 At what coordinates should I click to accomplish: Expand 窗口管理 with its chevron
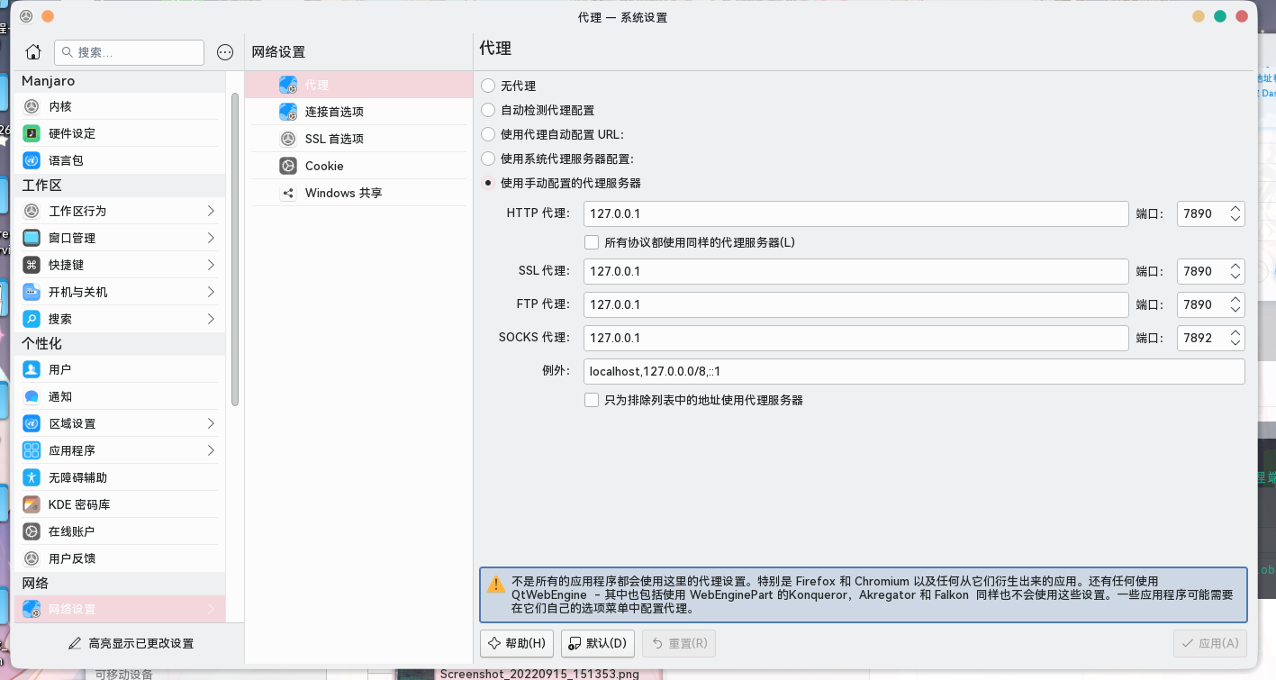pos(211,238)
